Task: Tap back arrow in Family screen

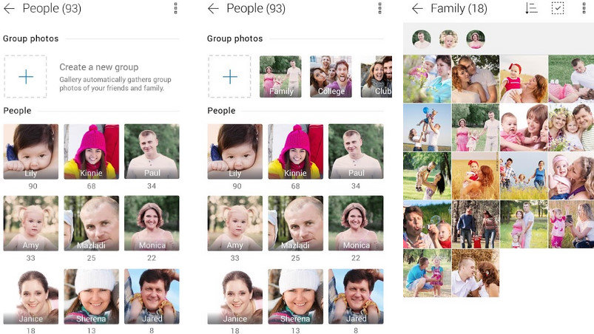Action: (x=417, y=9)
